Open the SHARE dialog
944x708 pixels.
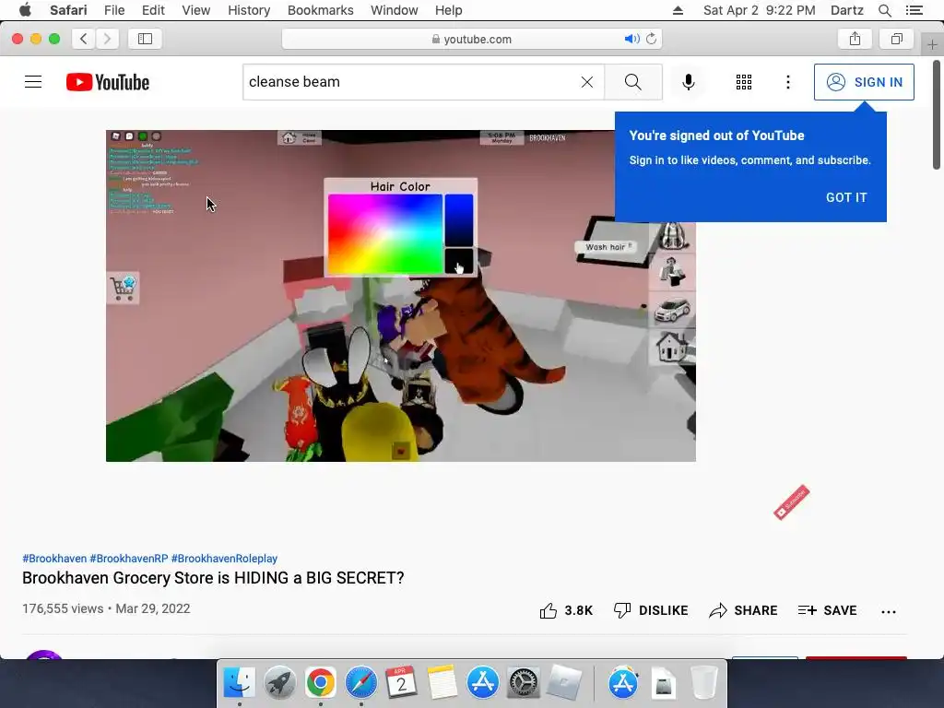click(x=743, y=610)
